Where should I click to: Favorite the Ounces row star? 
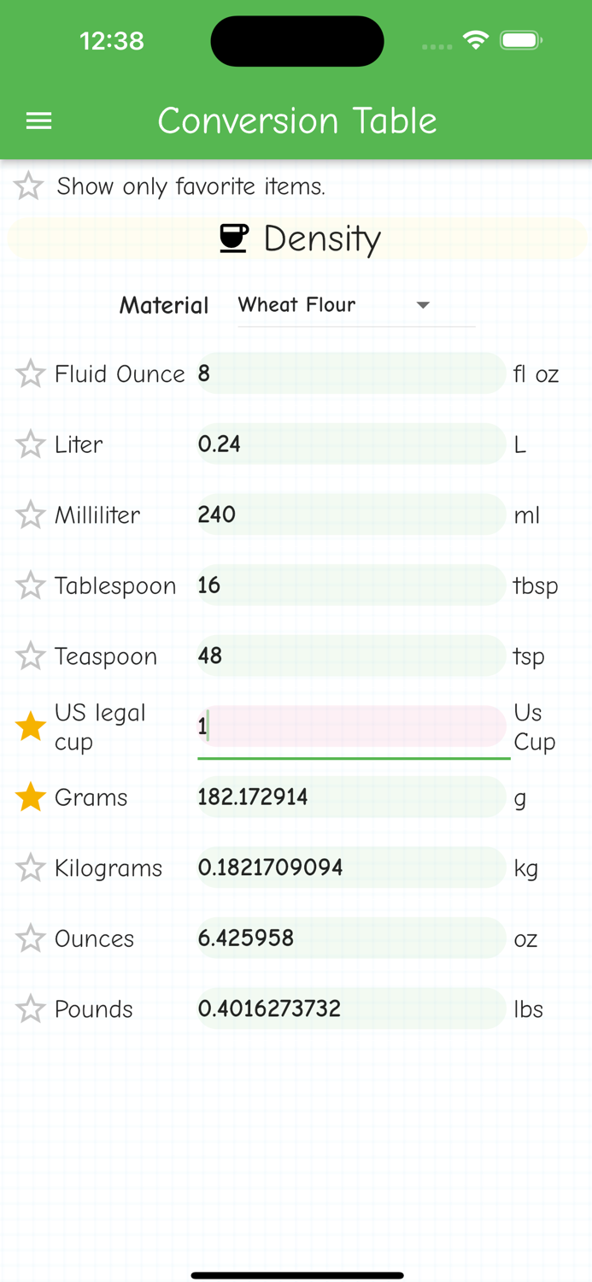point(30,938)
